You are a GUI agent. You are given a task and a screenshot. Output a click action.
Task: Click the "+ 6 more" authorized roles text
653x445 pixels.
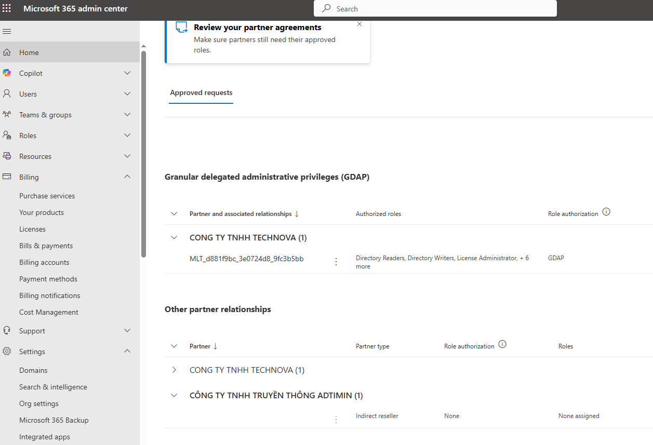[x=443, y=262]
